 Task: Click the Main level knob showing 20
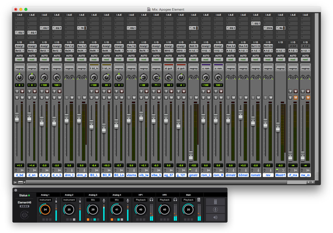coord(188,210)
